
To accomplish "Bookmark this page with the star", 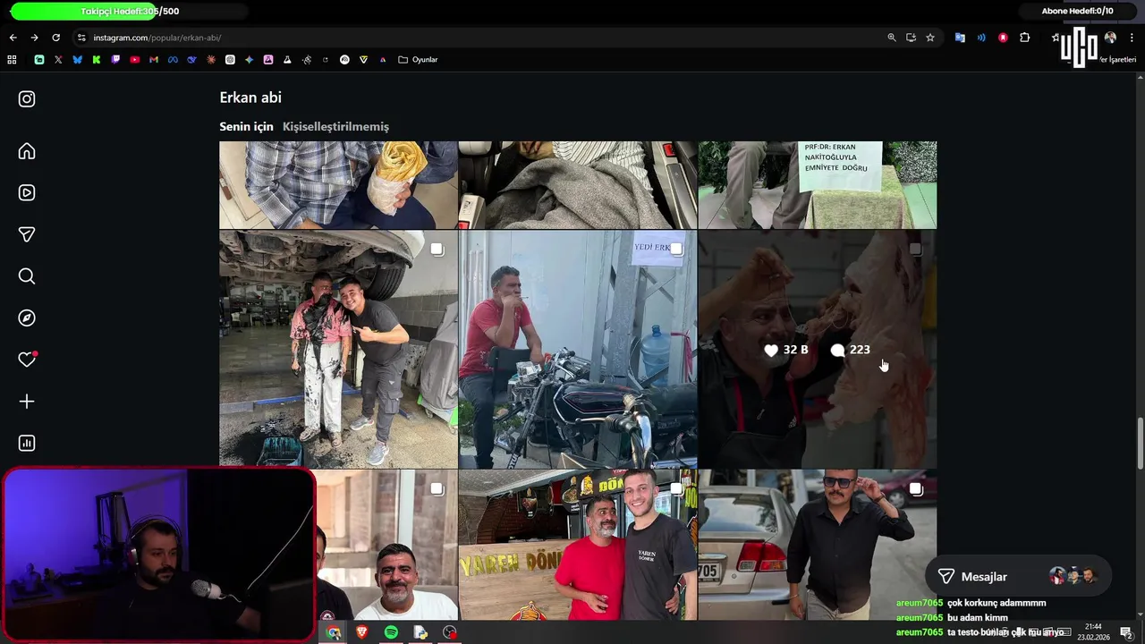I will [930, 38].
